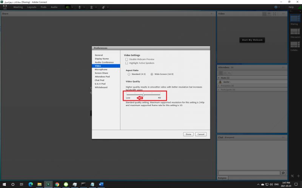Image resolution: width=302 pixels, height=188 pixels.
Task: Open Google Chrome from the taskbar
Action: (x=57, y=185)
